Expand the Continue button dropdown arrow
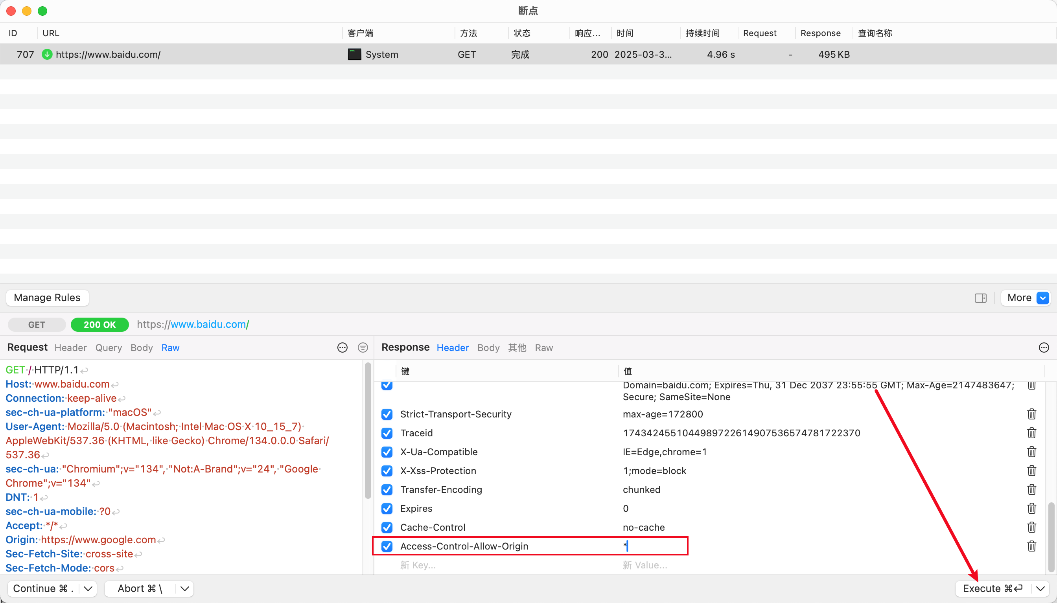The width and height of the screenshot is (1057, 603). pos(88,588)
